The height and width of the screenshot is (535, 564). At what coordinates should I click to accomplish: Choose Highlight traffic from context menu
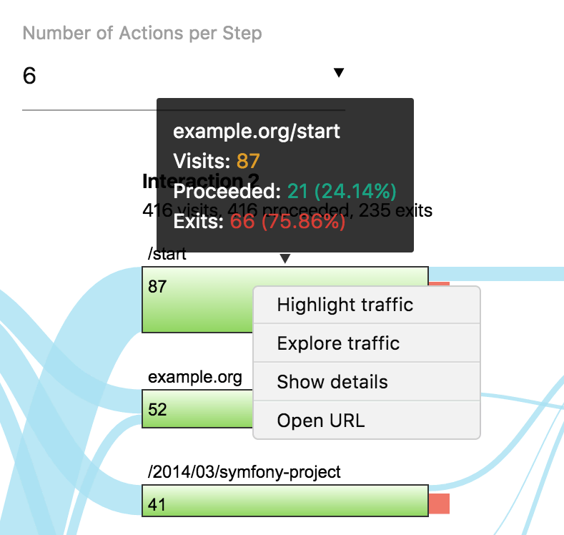point(345,305)
